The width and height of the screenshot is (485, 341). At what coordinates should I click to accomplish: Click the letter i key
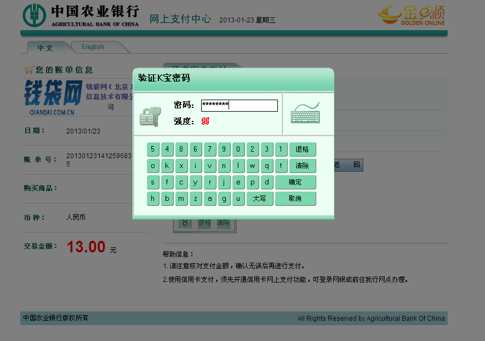(x=196, y=165)
